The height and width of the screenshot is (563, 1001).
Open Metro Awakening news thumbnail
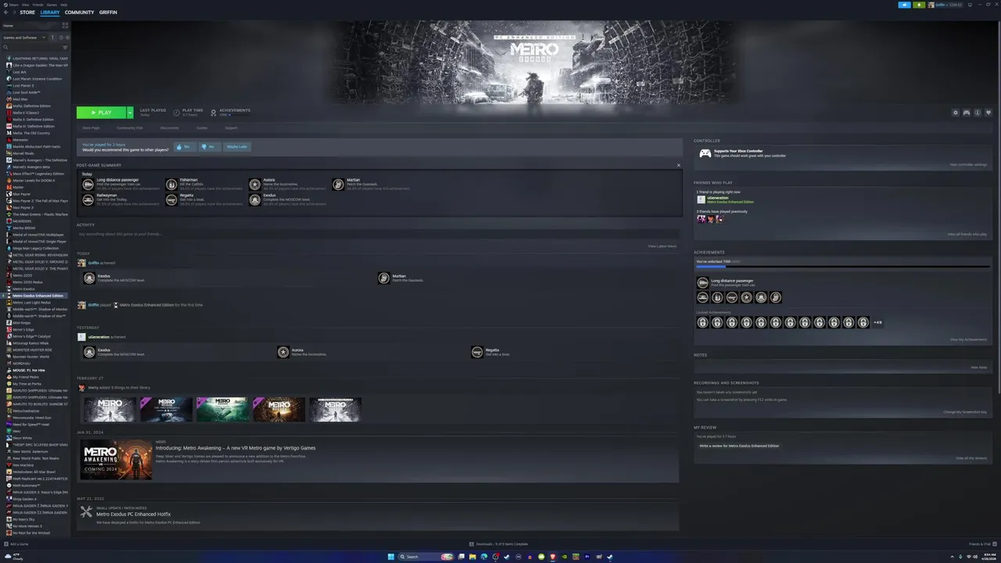(116, 460)
